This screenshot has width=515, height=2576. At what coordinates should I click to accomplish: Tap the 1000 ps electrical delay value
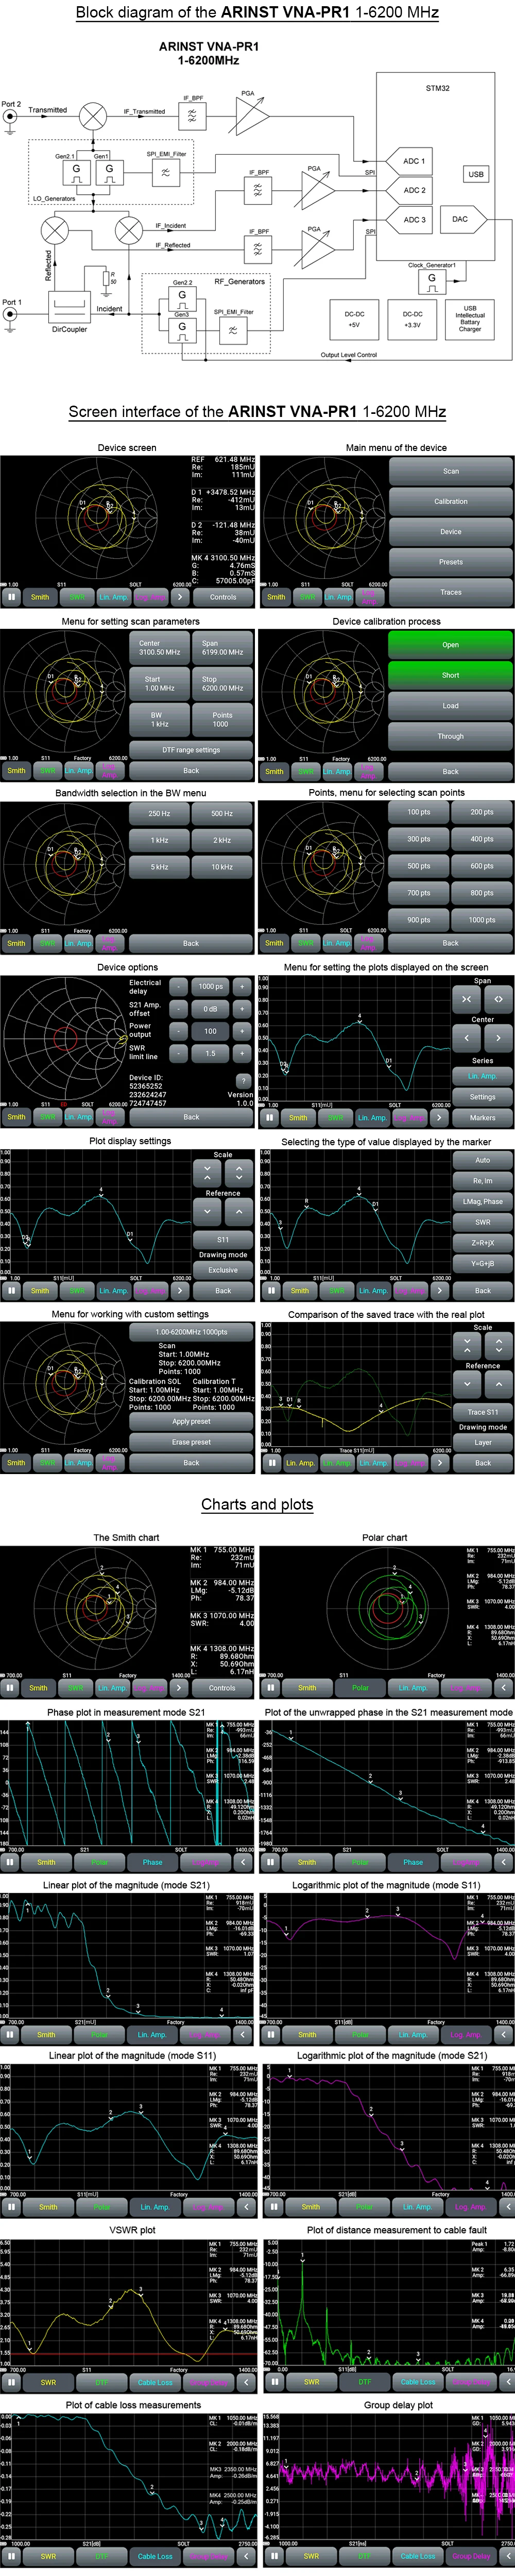pos(210,986)
